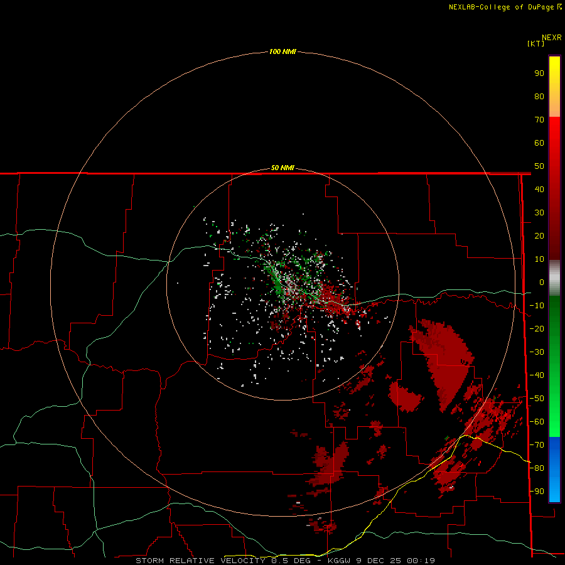The width and height of the screenshot is (565, 565).
Task: Click the -80 knot scale label
Action: pos(537,468)
